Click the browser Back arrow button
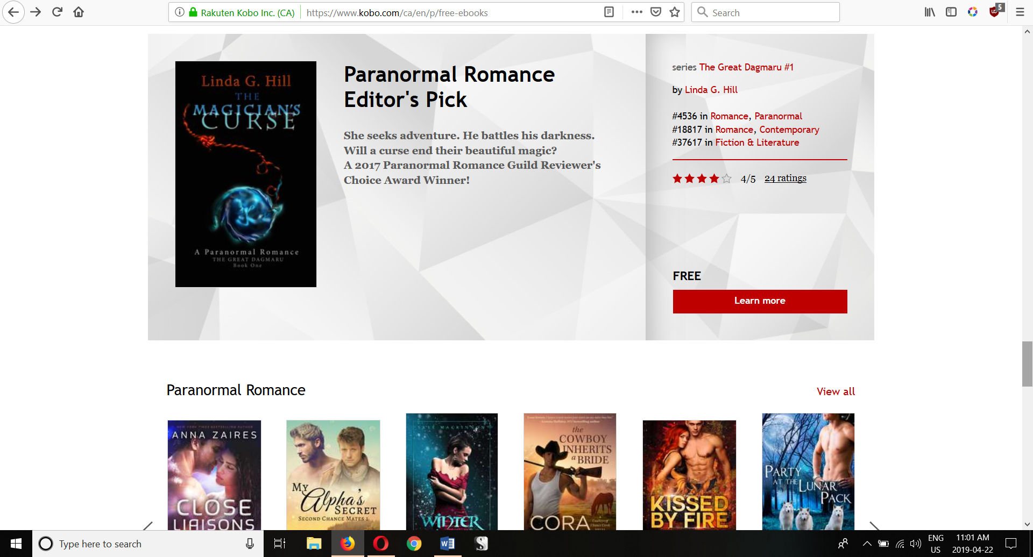1033x557 pixels. (x=13, y=12)
